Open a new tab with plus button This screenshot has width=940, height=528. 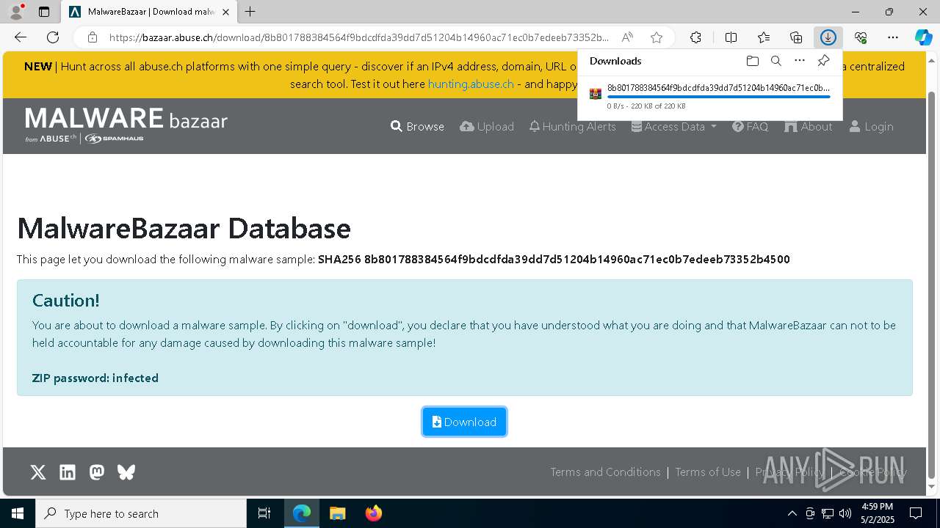pos(250,12)
